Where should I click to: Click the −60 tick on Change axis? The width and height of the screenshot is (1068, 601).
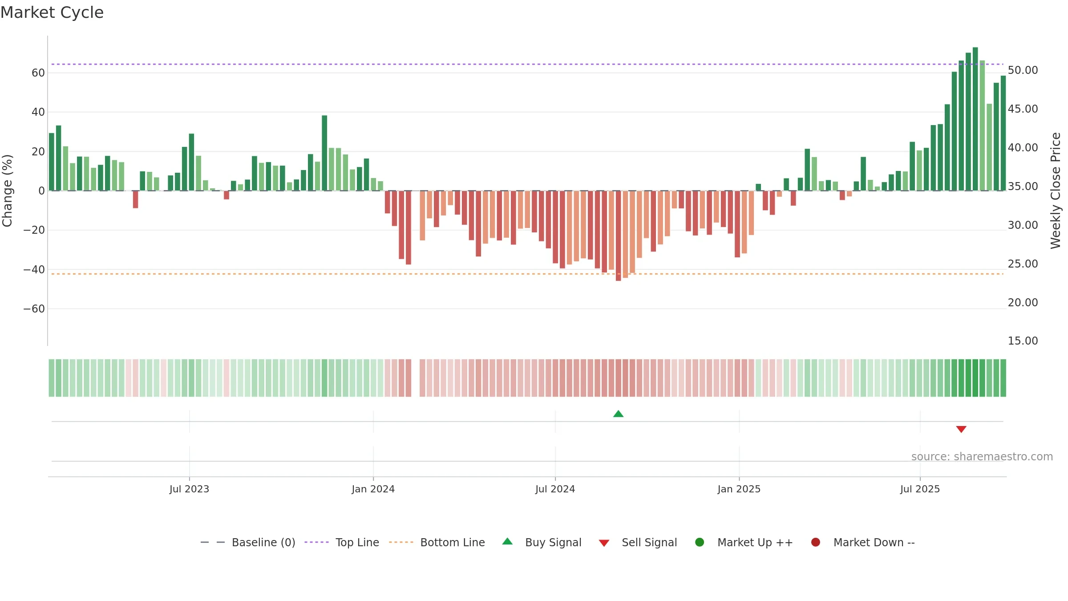(x=34, y=309)
